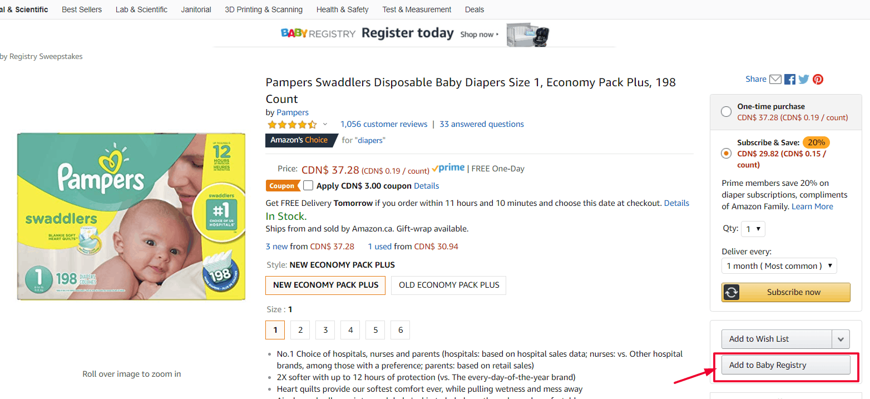Go to the Health & Safety menu
Image resolution: width=870 pixels, height=399 pixels.
pyautogui.click(x=342, y=9)
